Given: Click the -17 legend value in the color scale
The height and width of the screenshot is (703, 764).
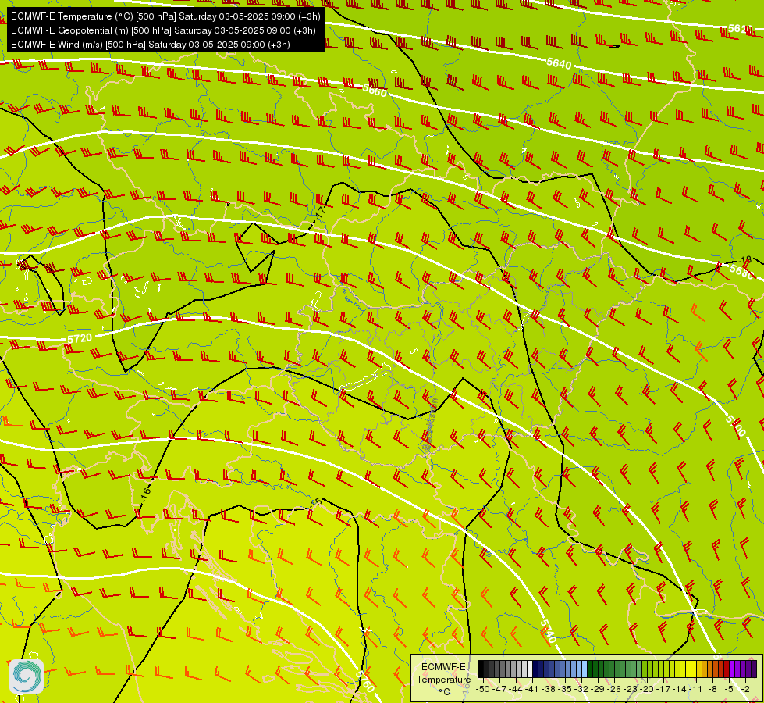Looking at the screenshot, I should tap(663, 689).
